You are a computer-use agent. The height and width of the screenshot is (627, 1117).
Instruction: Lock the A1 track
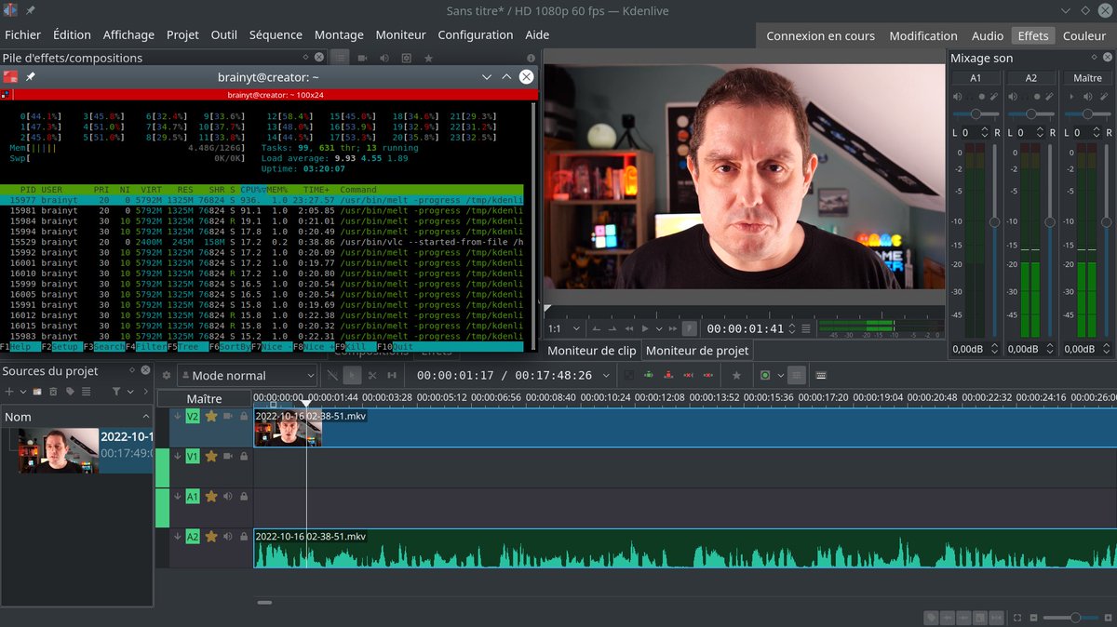pos(244,497)
